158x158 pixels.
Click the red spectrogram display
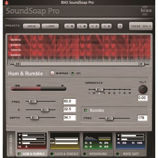tap(79, 48)
